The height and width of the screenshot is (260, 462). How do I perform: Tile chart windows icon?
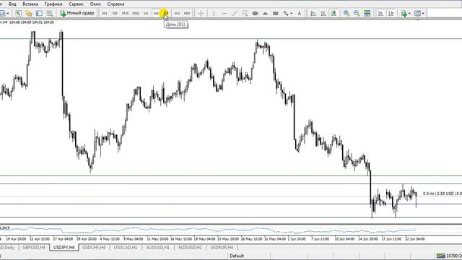367,13
